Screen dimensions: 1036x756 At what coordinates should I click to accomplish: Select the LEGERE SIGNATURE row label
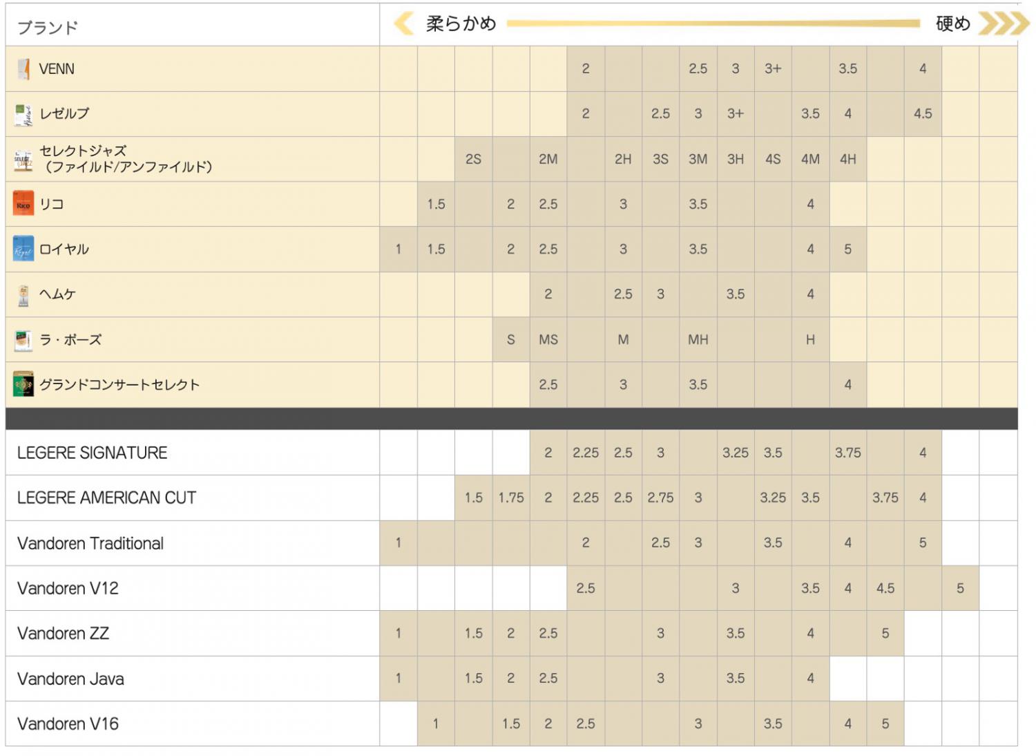point(93,453)
